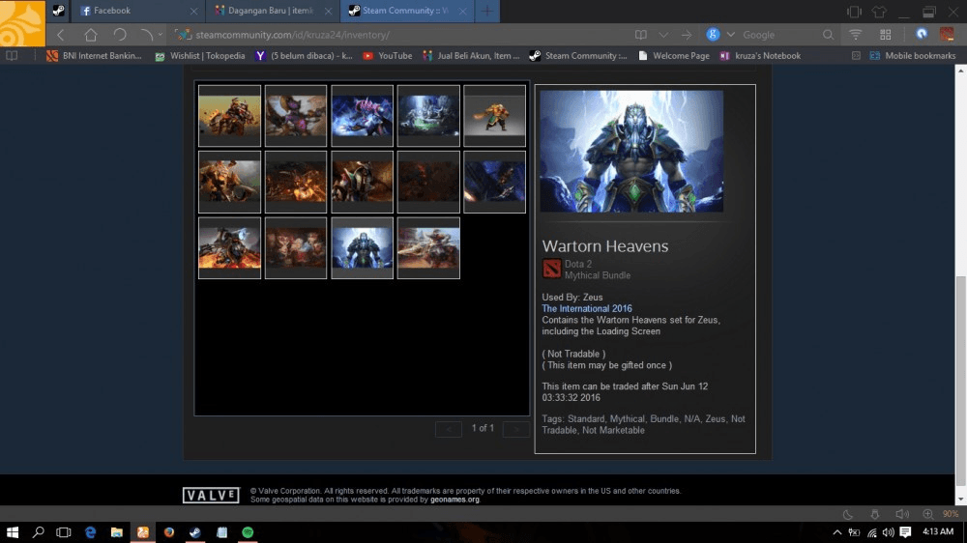The width and height of the screenshot is (967, 543).
Task: Open kruza's Notebook bookmark
Action: pos(760,55)
